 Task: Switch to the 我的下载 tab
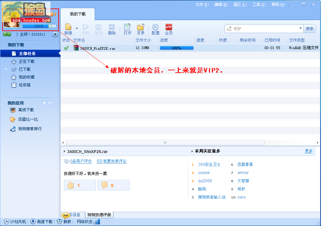click(78, 14)
